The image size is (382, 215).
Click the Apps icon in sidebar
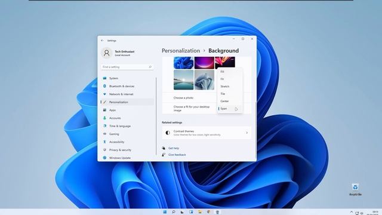(105, 110)
